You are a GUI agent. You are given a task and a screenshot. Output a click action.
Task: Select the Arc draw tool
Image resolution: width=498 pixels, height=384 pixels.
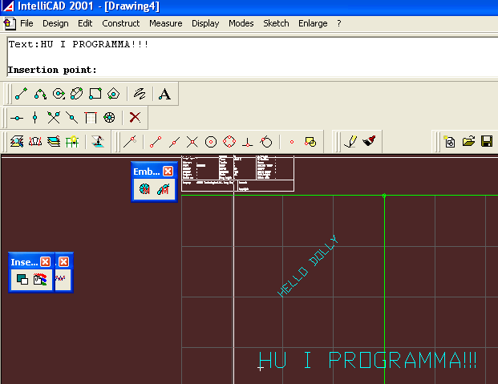pos(40,94)
